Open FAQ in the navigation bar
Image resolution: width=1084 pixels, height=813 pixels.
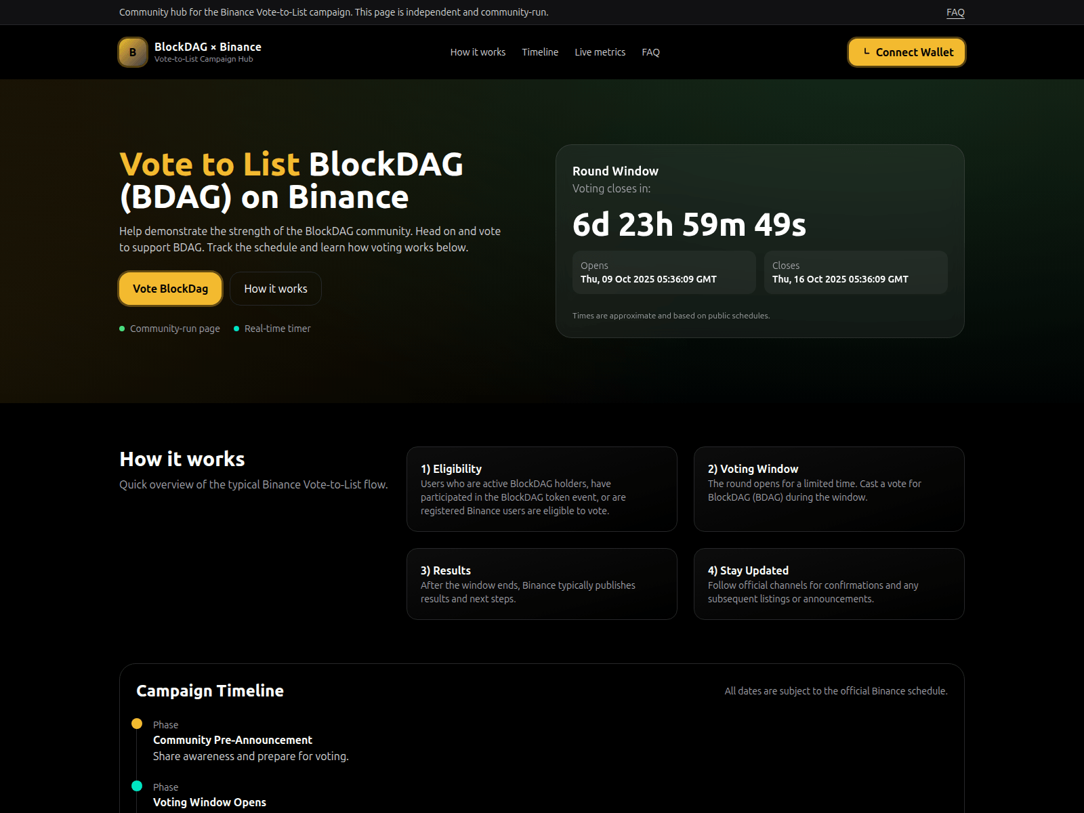tap(650, 52)
